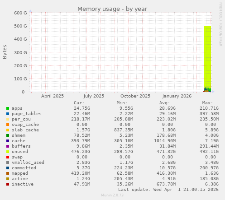Click the 'slab_cache' legend label
Screen dimensions: 225x200
[25, 130]
